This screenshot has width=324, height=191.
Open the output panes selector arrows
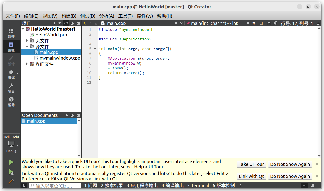[241, 185]
